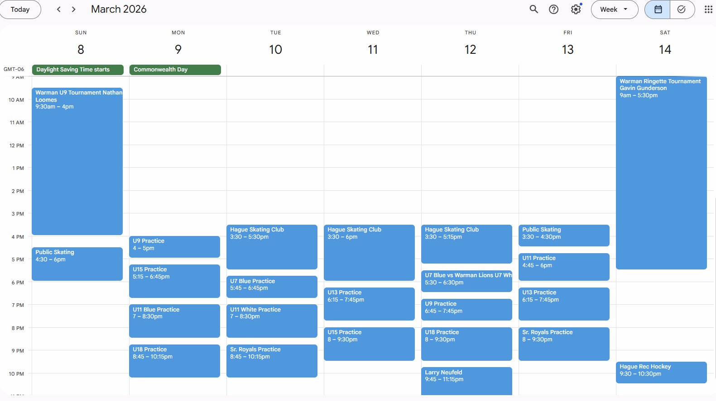Open Hague Rec Hockey event
The image size is (716, 401).
pos(661,372)
